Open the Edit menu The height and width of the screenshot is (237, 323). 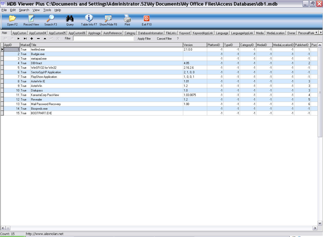pos(13,10)
